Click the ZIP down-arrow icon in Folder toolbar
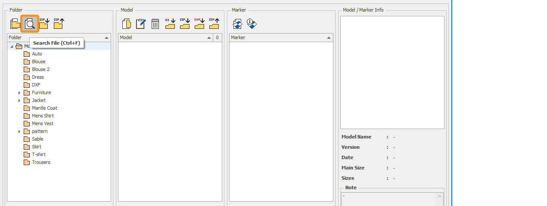 tap(44, 24)
